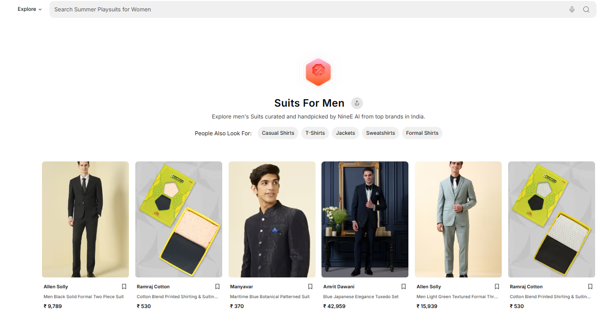The width and height of the screenshot is (601, 312).
Task: Select the Formal Shirts chip
Action: [422, 133]
